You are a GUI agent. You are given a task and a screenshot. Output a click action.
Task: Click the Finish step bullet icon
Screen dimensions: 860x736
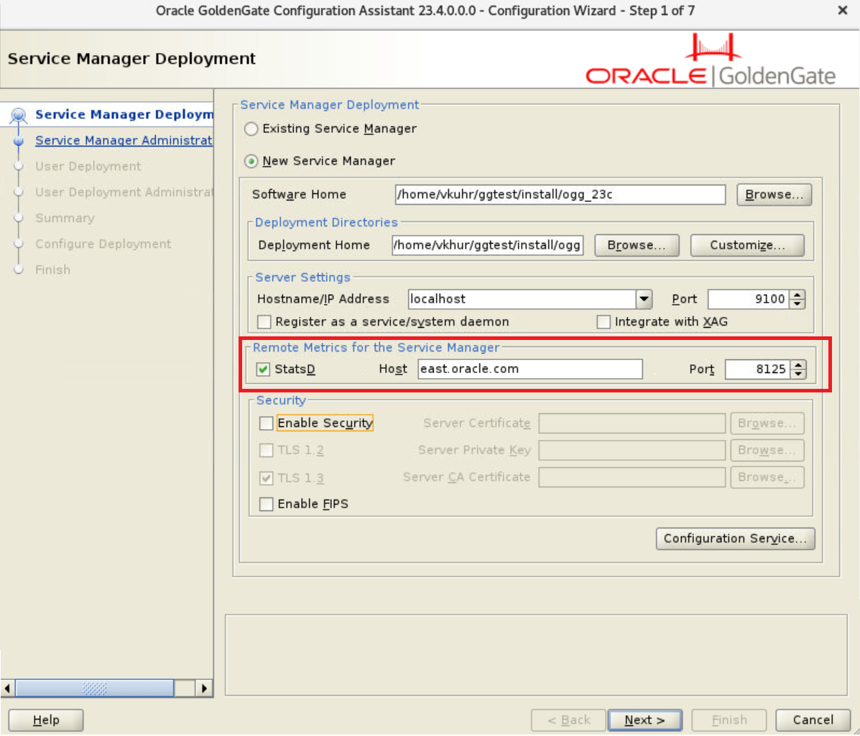pos(20,270)
